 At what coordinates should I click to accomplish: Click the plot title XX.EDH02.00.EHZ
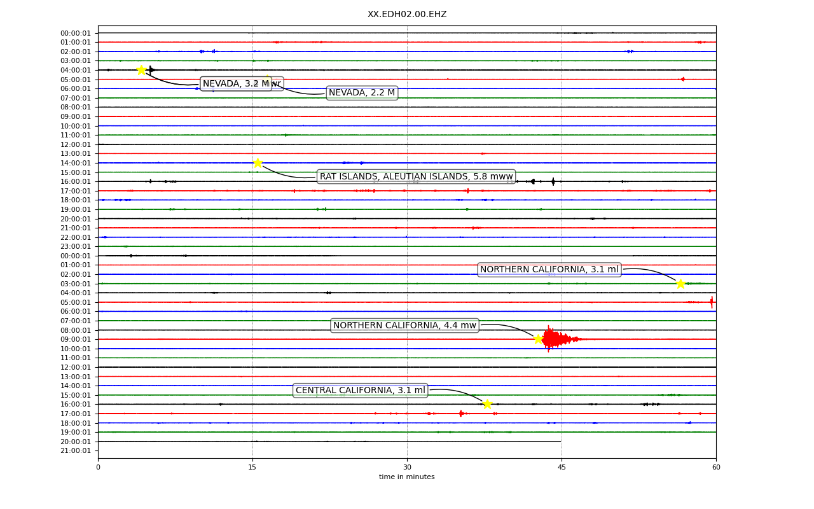click(x=407, y=14)
